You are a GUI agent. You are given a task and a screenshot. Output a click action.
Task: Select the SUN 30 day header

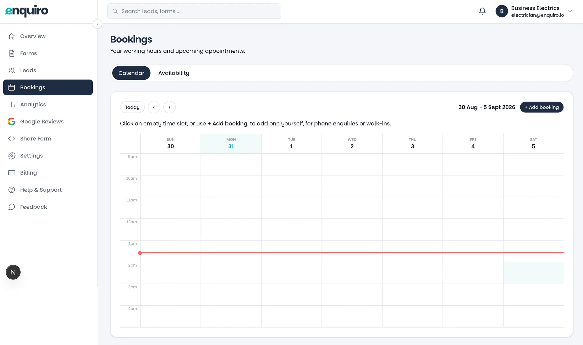click(x=171, y=143)
